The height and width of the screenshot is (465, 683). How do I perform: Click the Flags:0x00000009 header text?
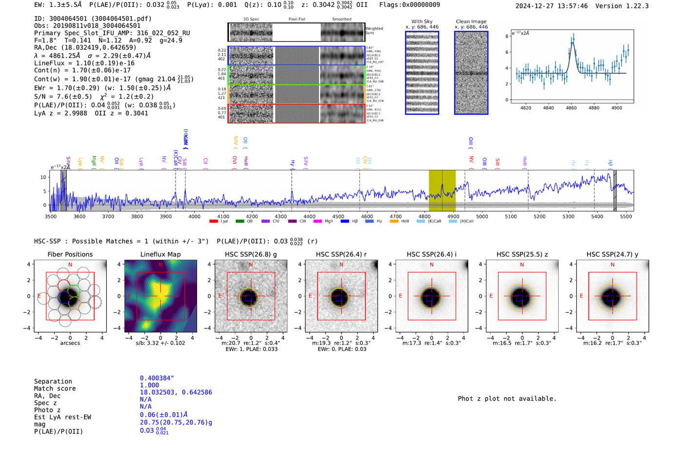click(410, 5)
